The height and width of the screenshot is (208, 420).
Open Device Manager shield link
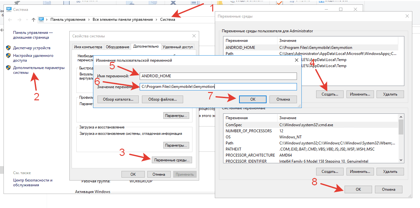pyautogui.click(x=31, y=48)
